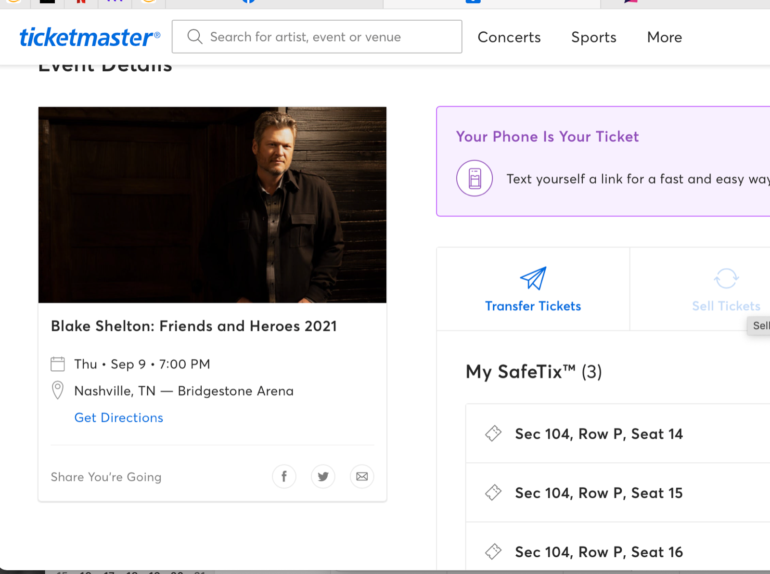This screenshot has width=770, height=574.
Task: Click the calendar icon beside the event date
Action: (x=58, y=364)
